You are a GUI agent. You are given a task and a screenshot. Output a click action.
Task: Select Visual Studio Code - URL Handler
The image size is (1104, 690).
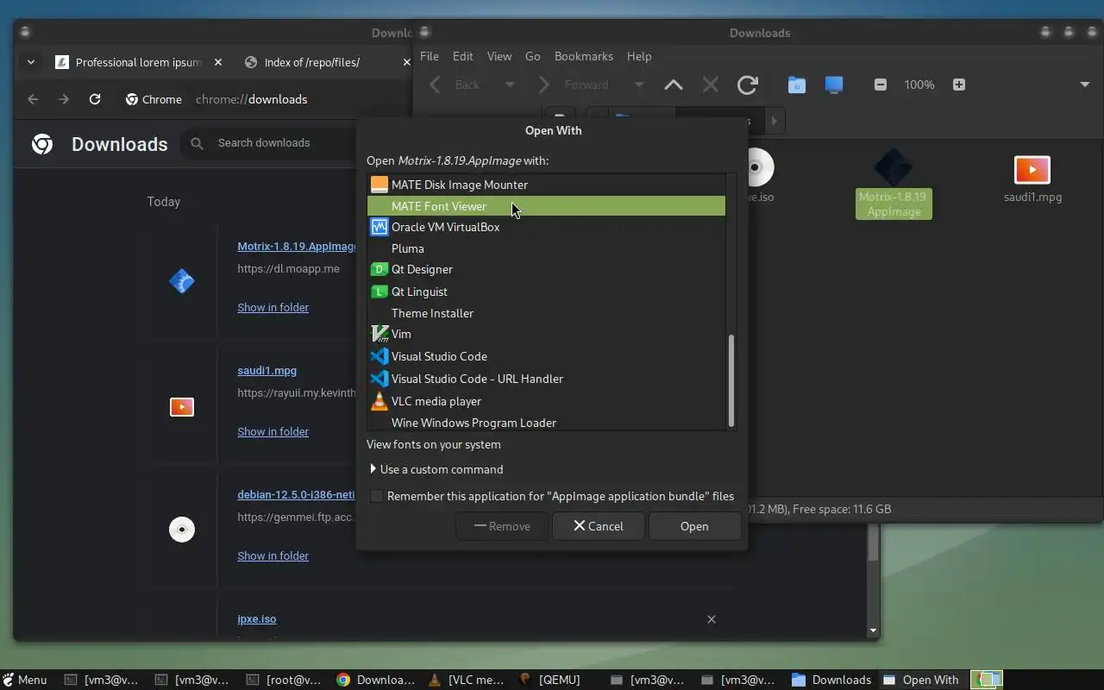point(546,379)
